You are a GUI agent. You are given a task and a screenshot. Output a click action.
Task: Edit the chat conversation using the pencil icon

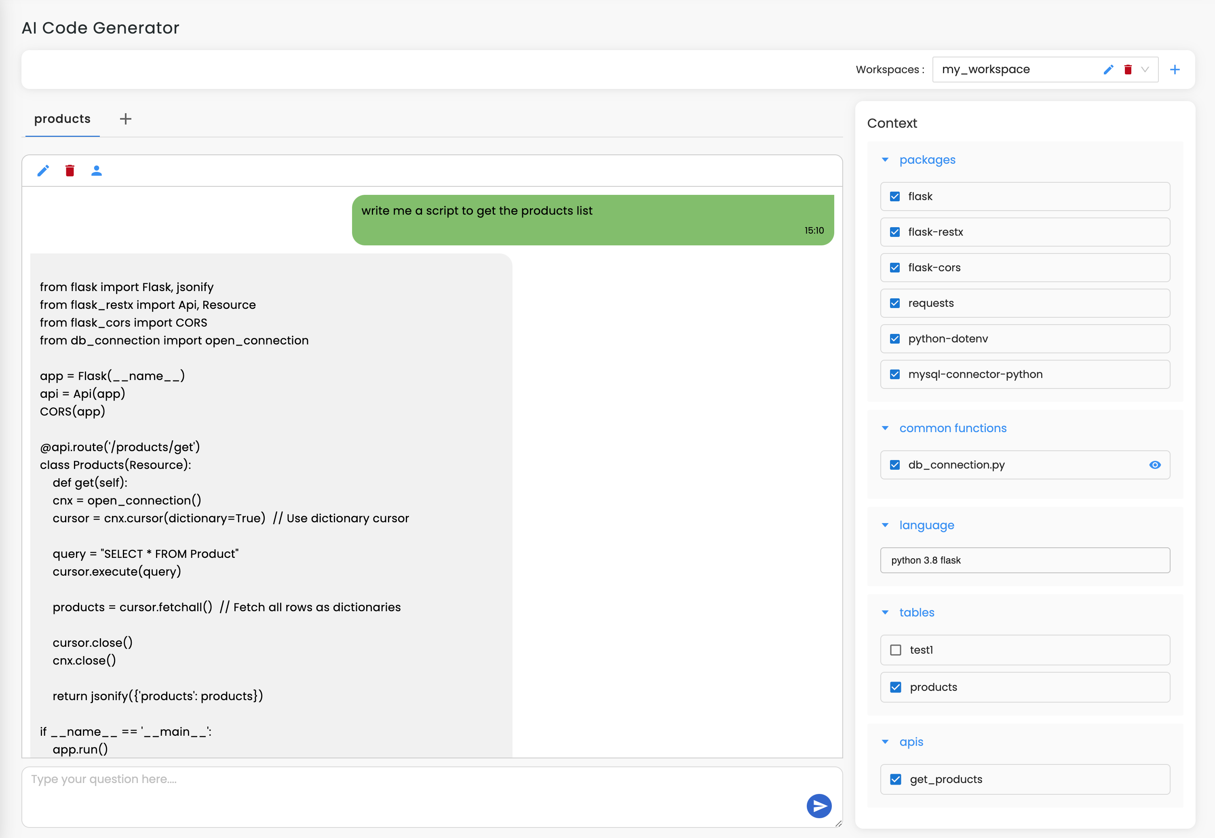[43, 170]
